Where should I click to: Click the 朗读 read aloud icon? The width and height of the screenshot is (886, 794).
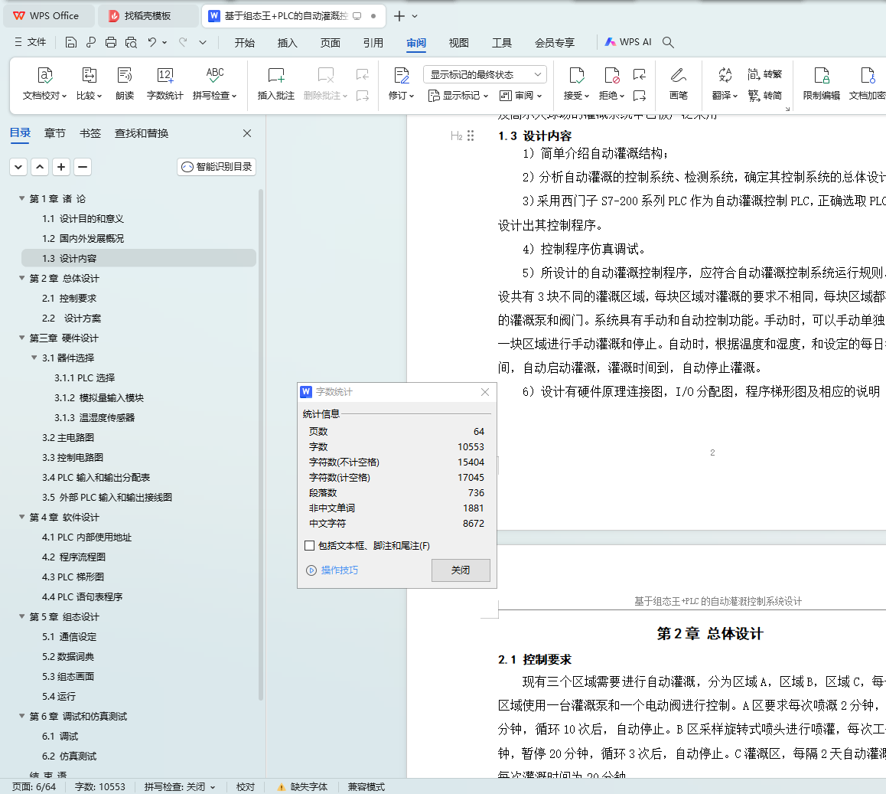pyautogui.click(x=125, y=76)
